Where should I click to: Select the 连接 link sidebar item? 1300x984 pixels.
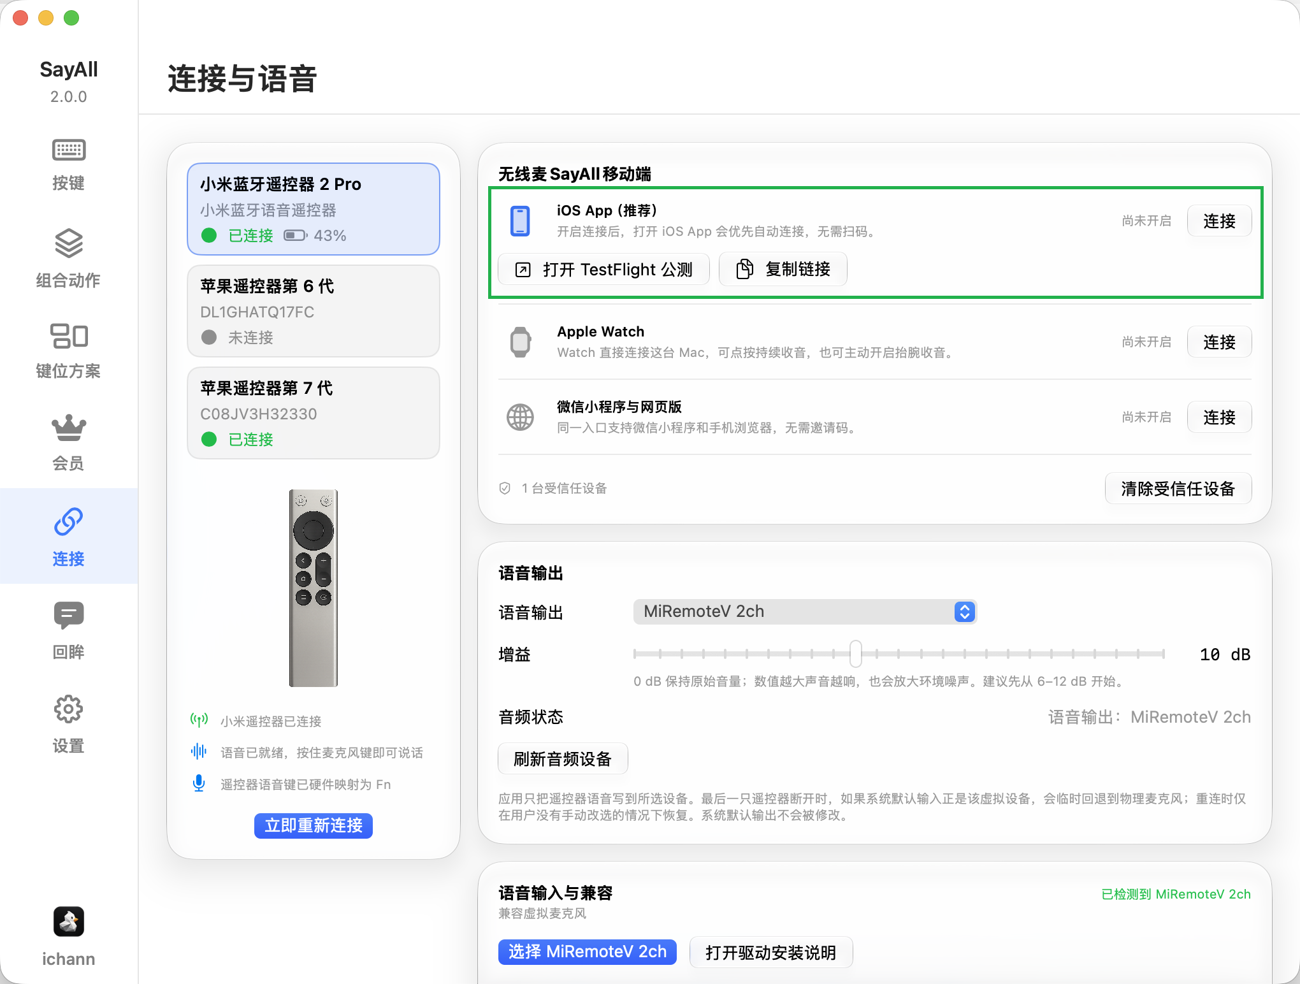pyautogui.click(x=68, y=537)
